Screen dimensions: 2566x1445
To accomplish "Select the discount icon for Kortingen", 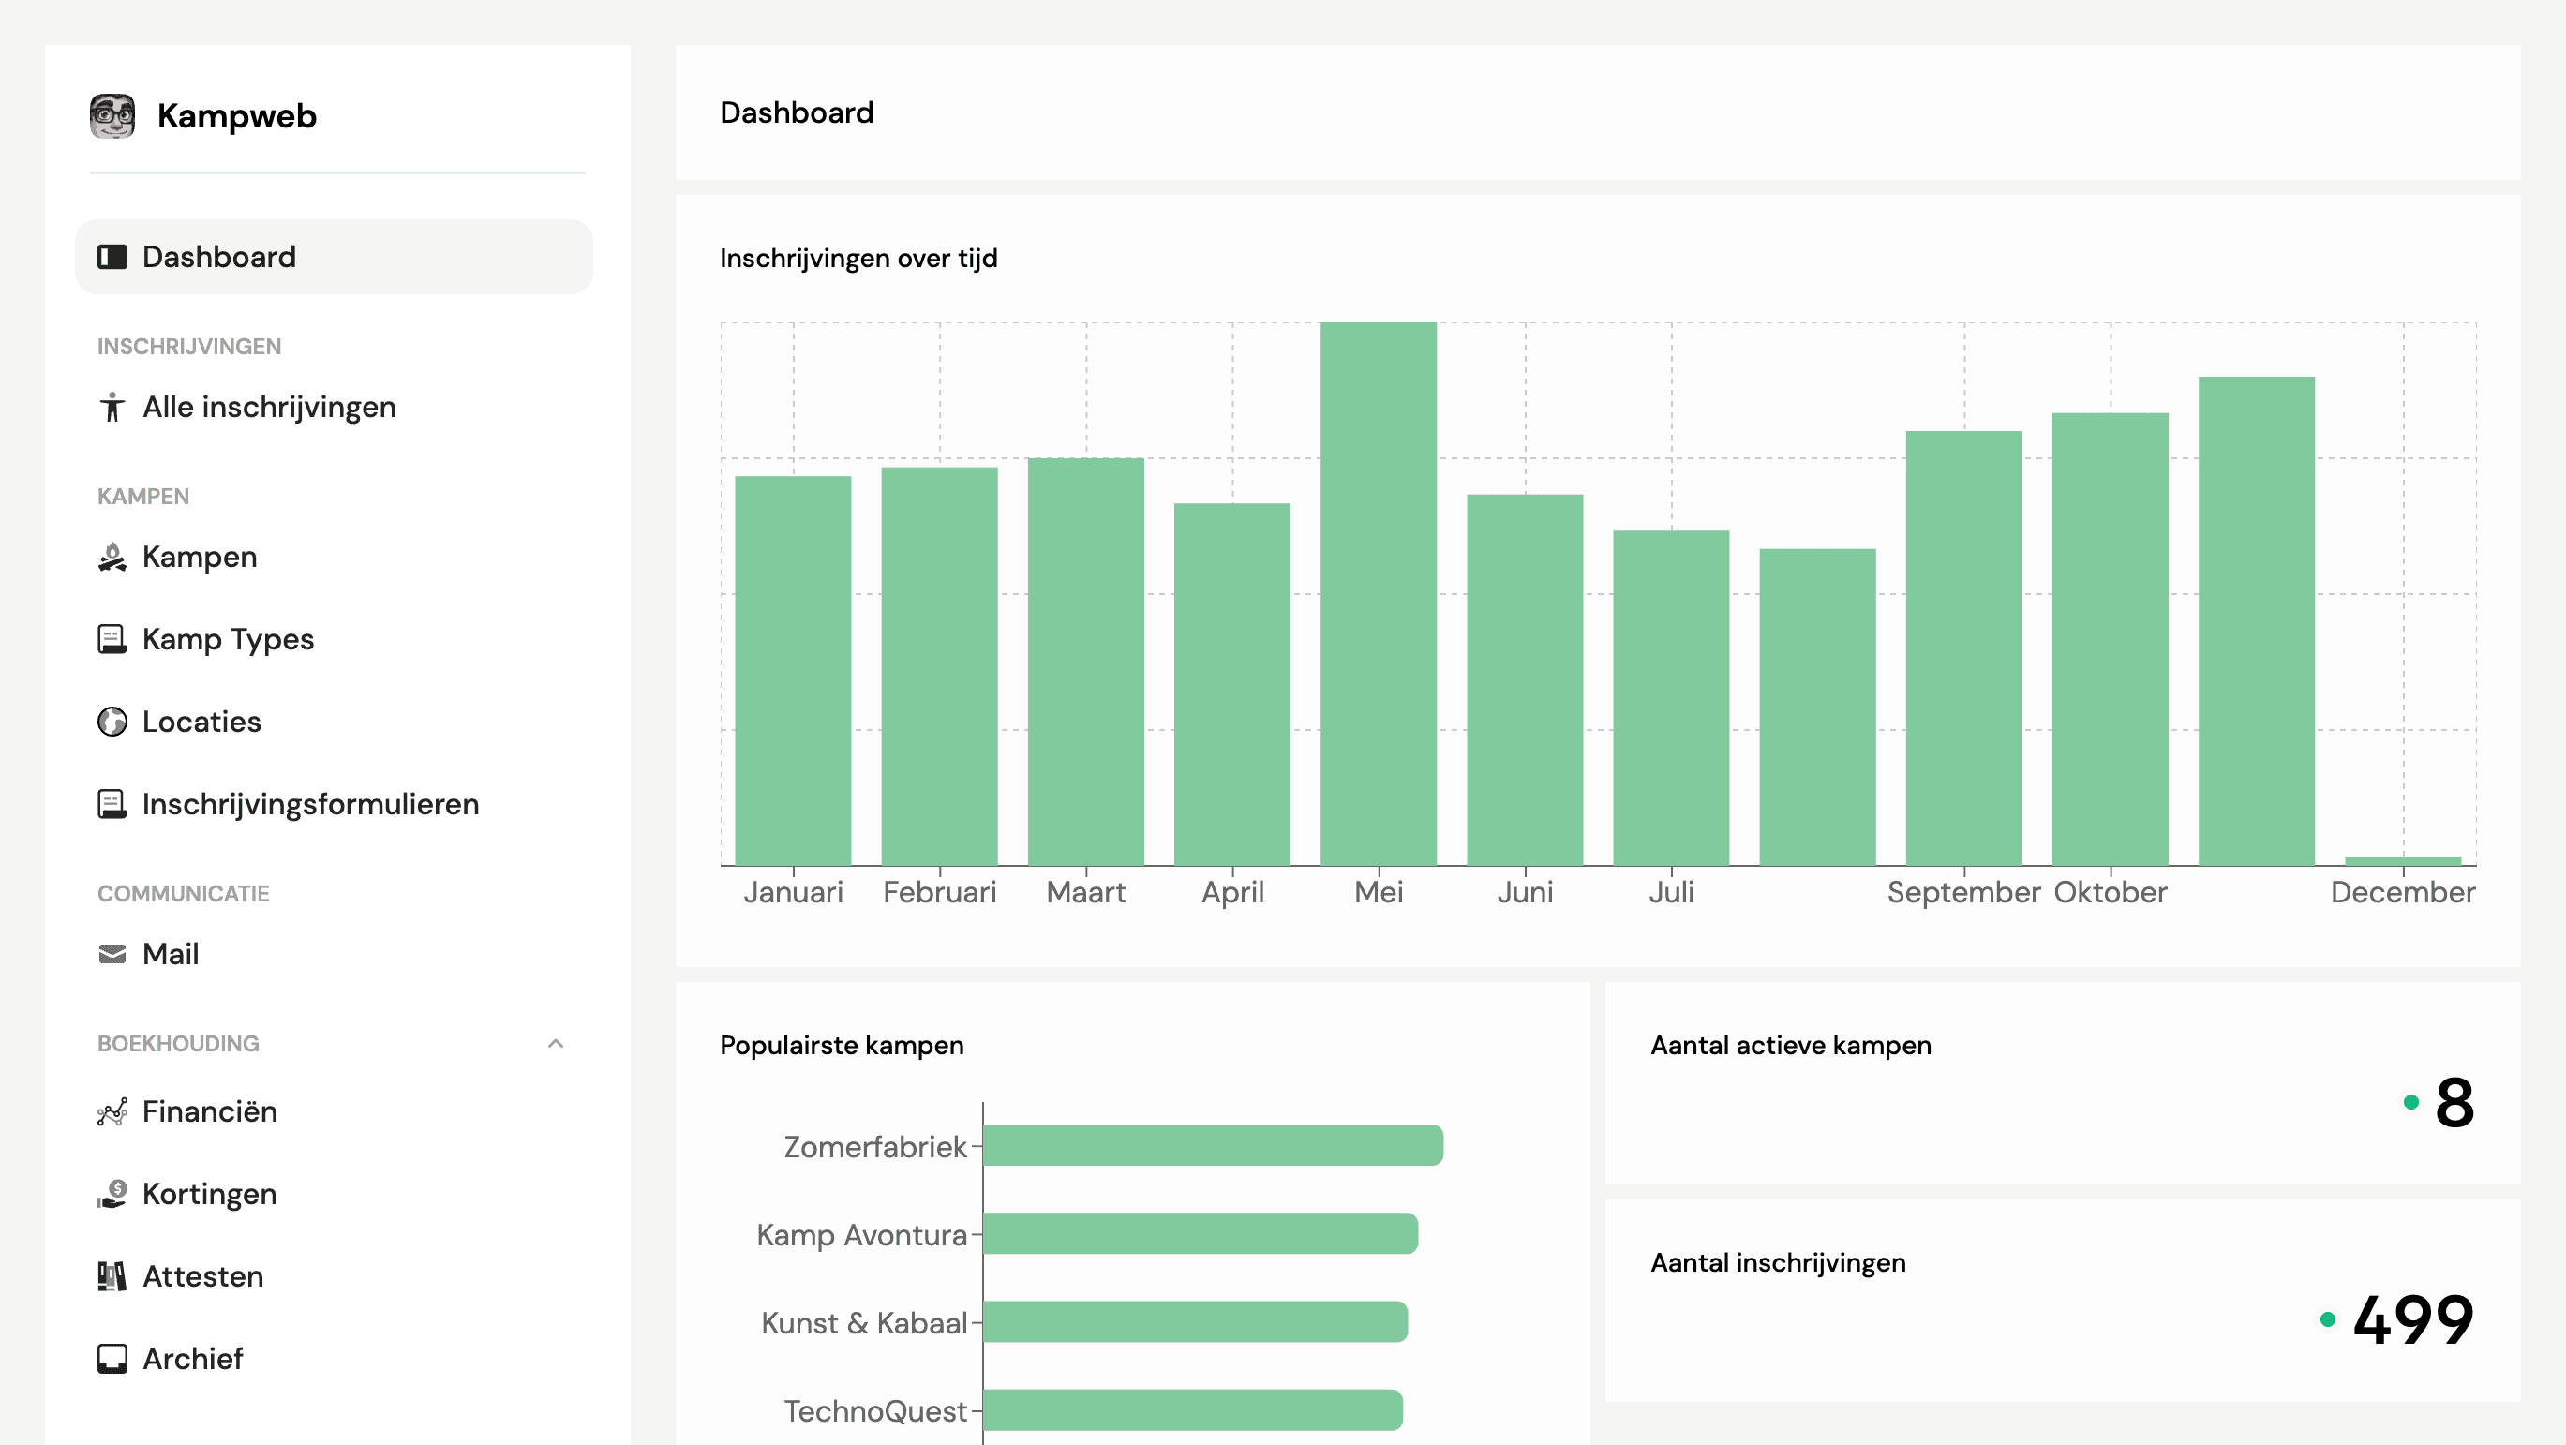I will tap(112, 1193).
